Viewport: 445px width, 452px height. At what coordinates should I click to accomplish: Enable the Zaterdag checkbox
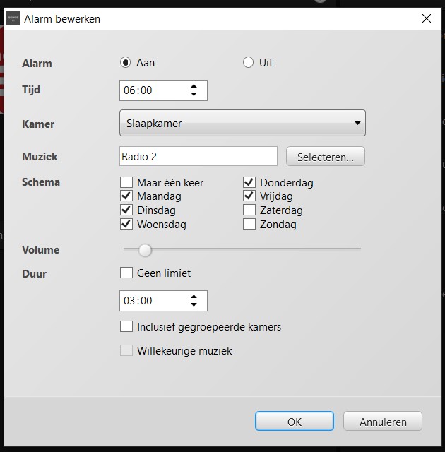249,210
